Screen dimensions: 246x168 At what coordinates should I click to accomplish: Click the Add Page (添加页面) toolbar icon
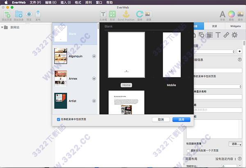click(x=7, y=14)
